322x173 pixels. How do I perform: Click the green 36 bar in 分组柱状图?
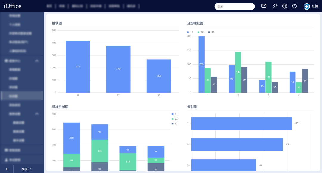(299, 88)
